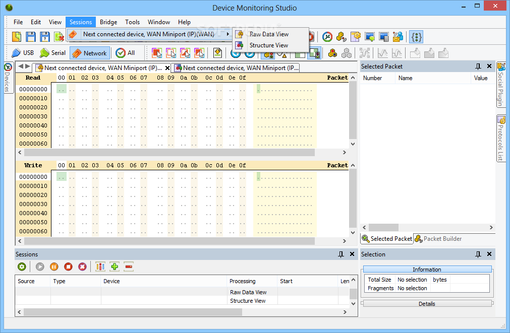
Task: Pin the Sessions panel
Action: tap(341, 254)
